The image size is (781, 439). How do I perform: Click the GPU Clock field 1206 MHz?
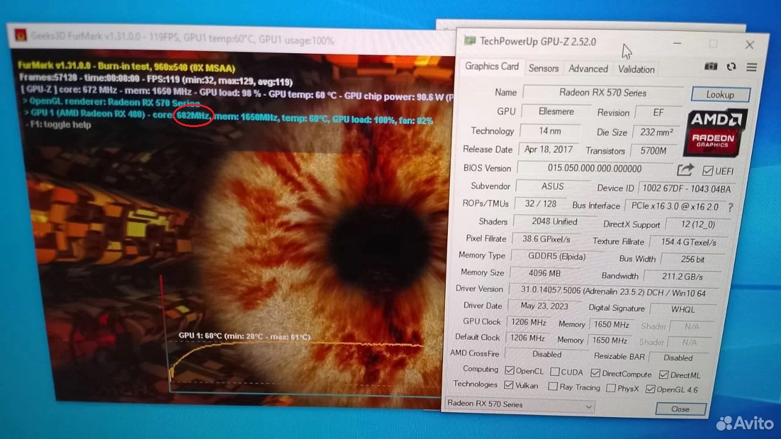pyautogui.click(x=528, y=322)
